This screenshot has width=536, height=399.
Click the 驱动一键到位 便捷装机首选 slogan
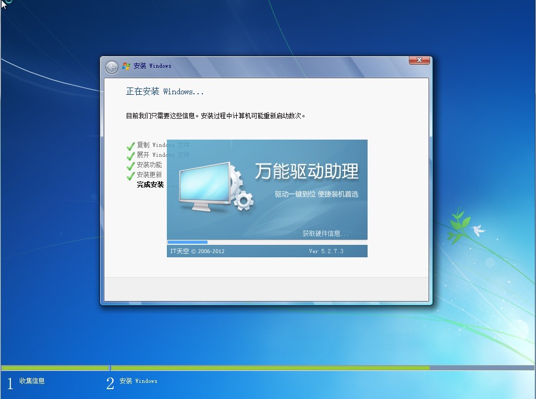coord(316,194)
